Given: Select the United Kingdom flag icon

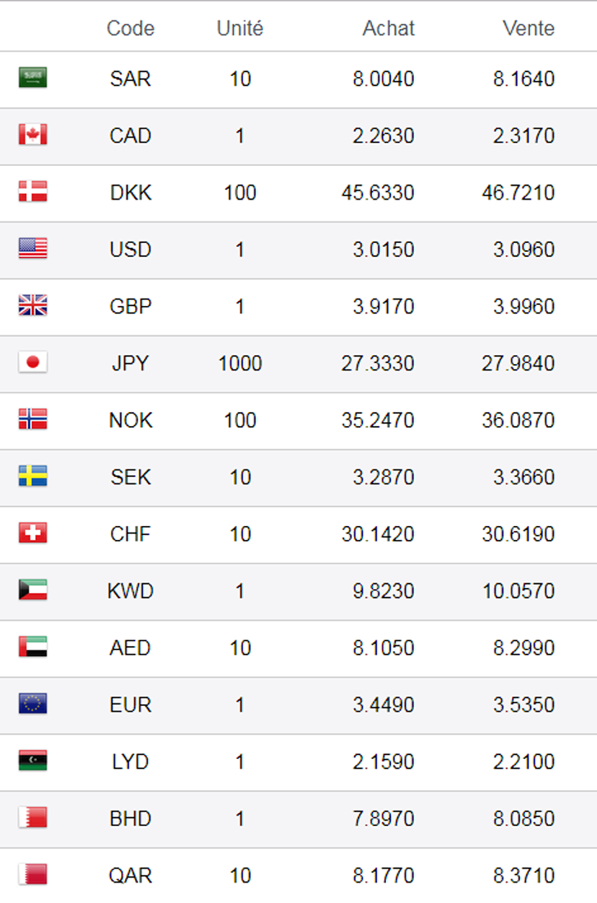Looking at the screenshot, I should pos(33,306).
